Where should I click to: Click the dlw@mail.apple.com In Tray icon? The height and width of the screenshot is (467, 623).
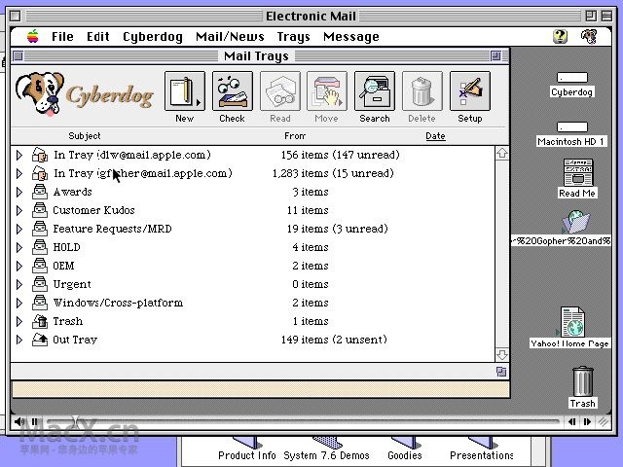pos(40,155)
